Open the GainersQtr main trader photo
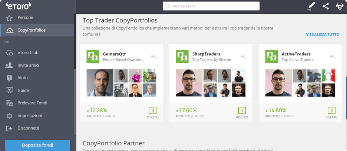347x151 pixels. 100,83
